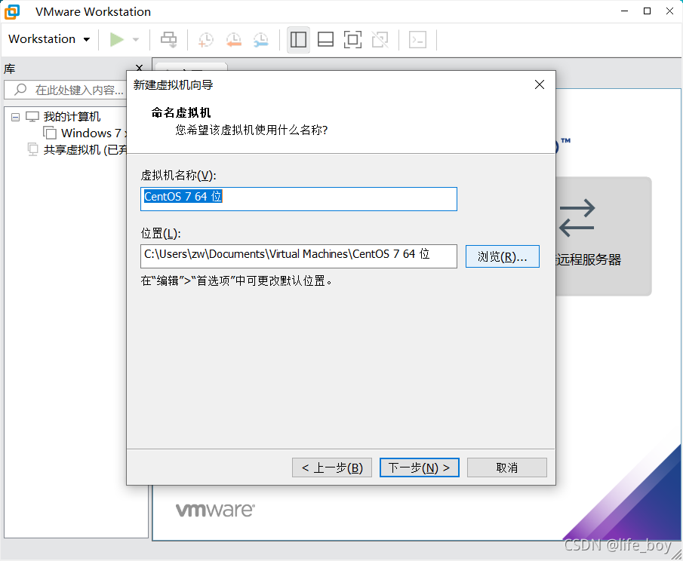Open the Workstation dropdown menu
The height and width of the screenshot is (561, 683).
pos(49,39)
